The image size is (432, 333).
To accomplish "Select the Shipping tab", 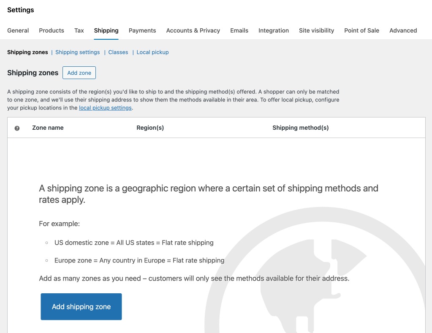I will click(106, 30).
